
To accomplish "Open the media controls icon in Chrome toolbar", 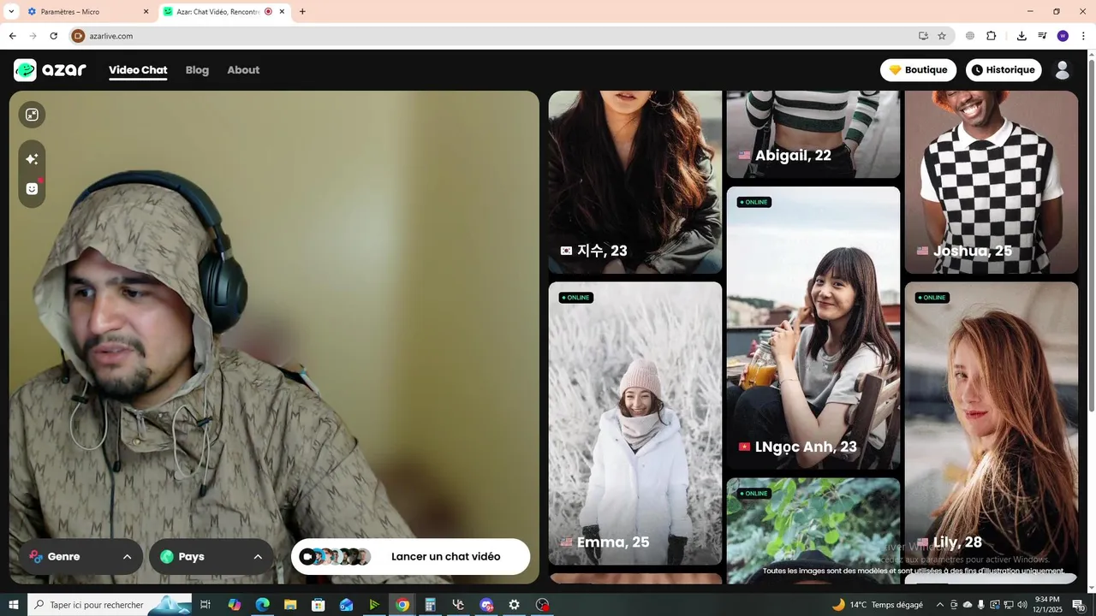I will 1042,36.
